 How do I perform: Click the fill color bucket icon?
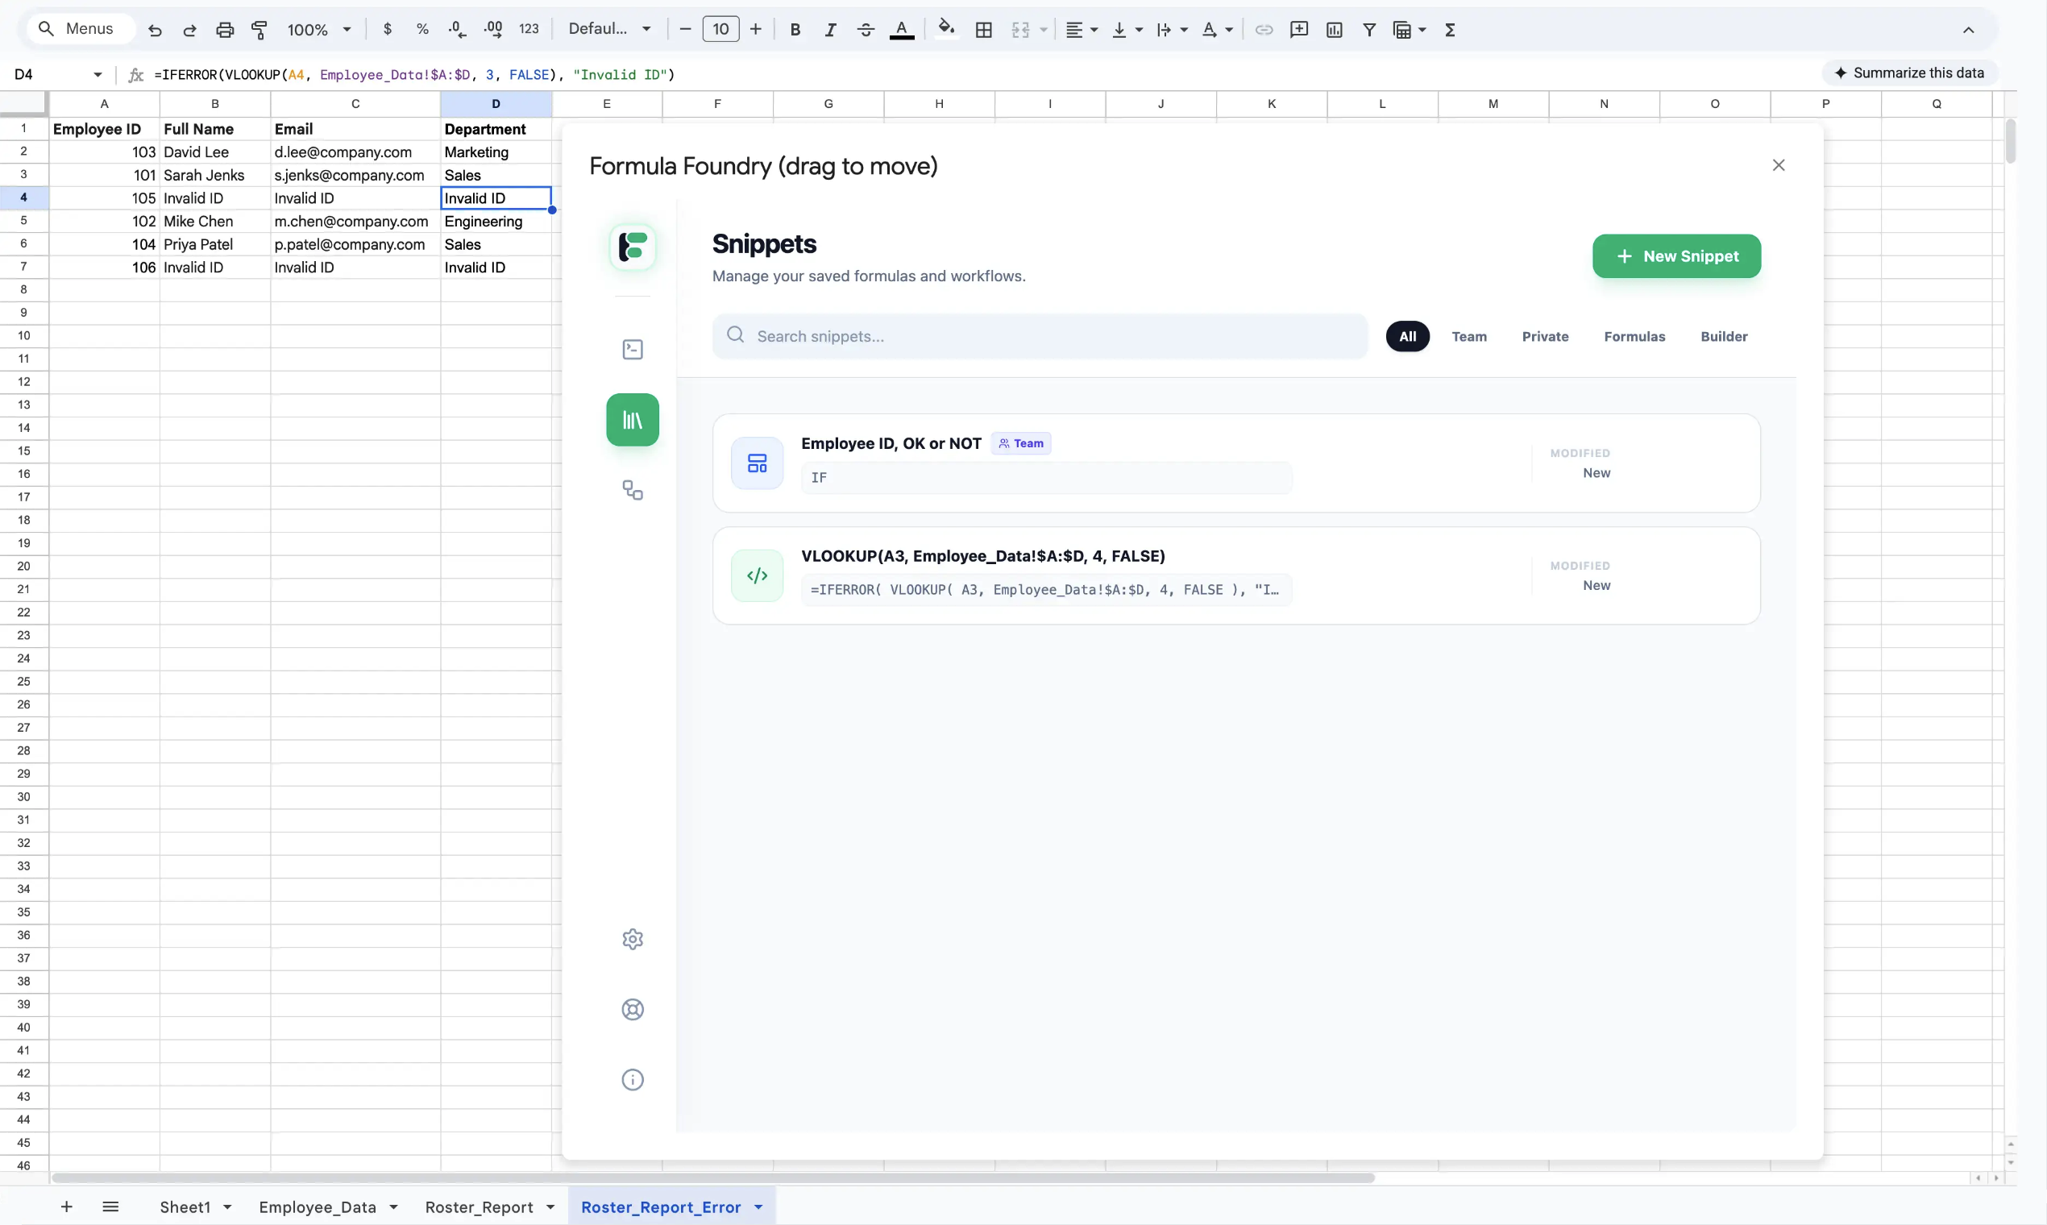pyautogui.click(x=946, y=29)
